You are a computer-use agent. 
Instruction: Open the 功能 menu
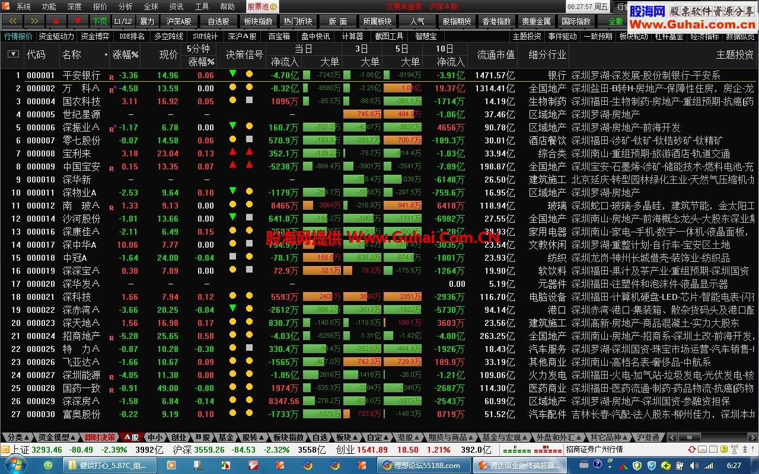pyautogui.click(x=49, y=7)
